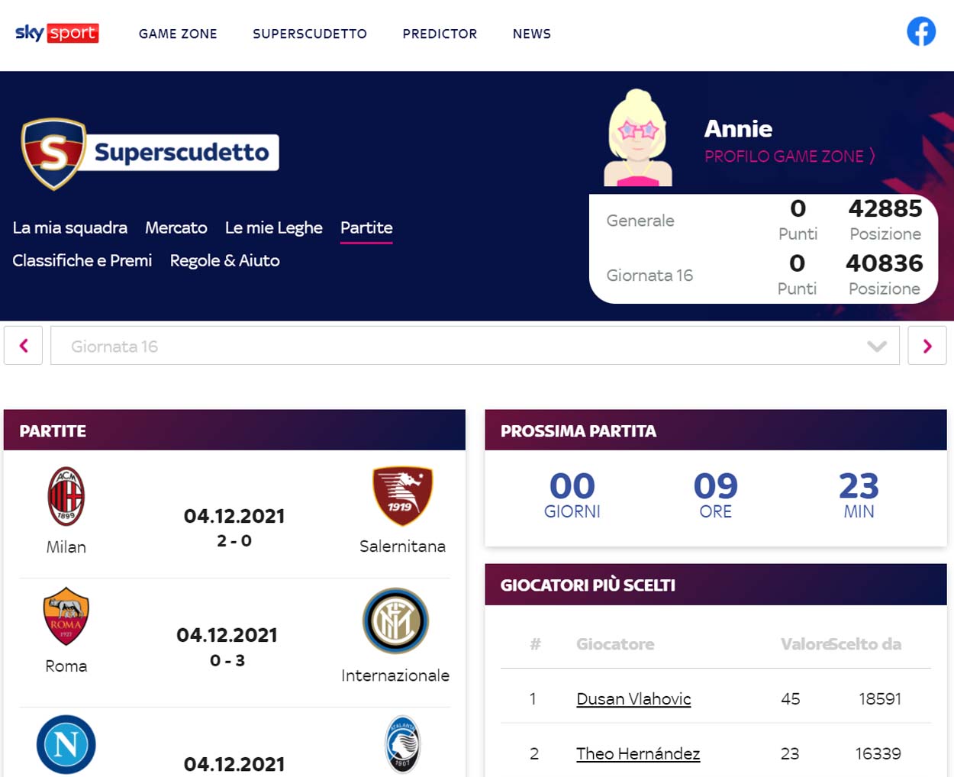Click the Roma–Inter 0 - 3 score
Screen dimensions: 954x777
pyautogui.click(x=227, y=660)
